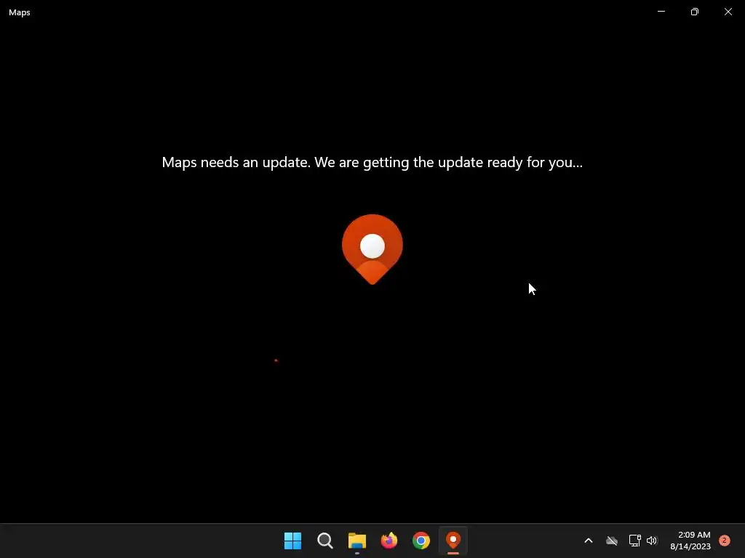The height and width of the screenshot is (558, 745).
Task: Show hidden system tray icons
Action: 588,541
